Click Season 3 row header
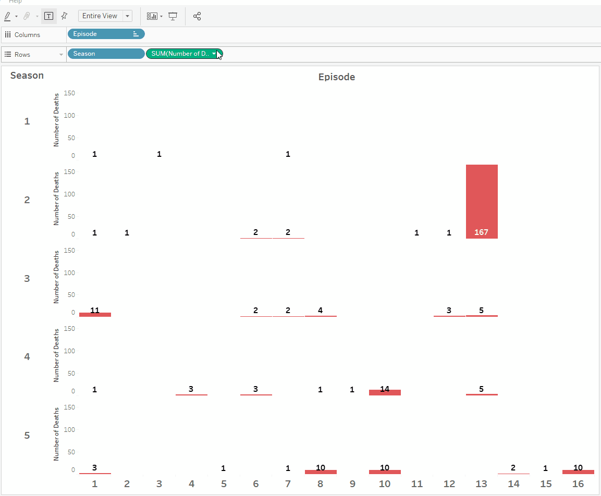Image resolution: width=601 pixels, height=496 pixels. pos(27,278)
